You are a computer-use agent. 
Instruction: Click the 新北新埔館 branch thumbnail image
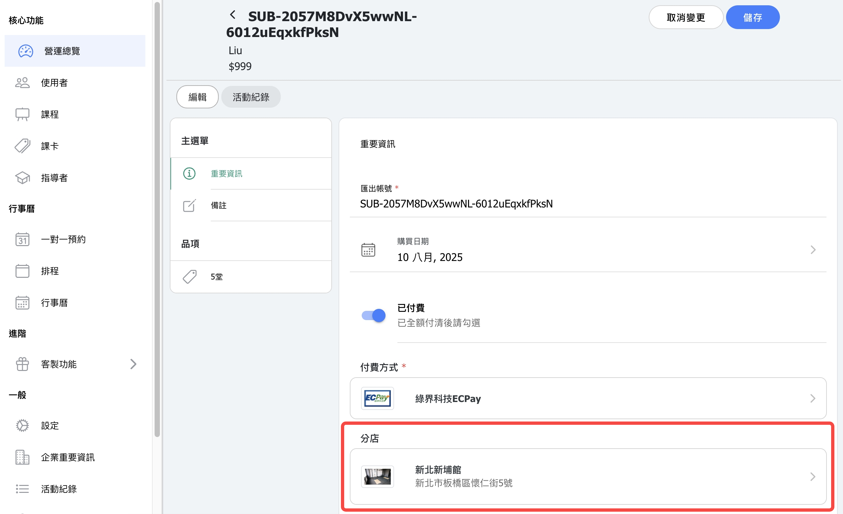tap(377, 476)
